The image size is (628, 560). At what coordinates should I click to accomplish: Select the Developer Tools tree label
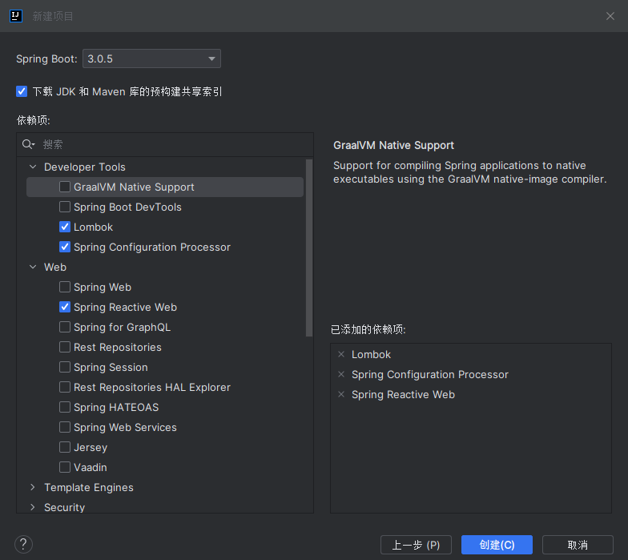pos(85,167)
